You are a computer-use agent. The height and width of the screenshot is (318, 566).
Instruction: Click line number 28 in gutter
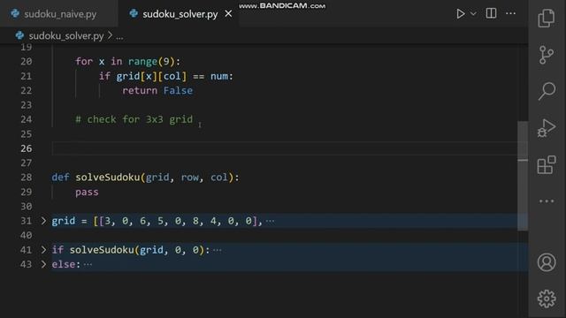pyautogui.click(x=26, y=178)
